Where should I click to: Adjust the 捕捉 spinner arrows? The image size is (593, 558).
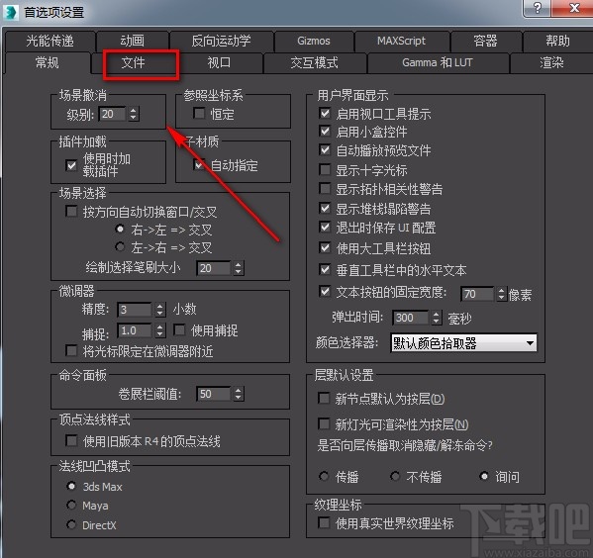[x=160, y=330]
